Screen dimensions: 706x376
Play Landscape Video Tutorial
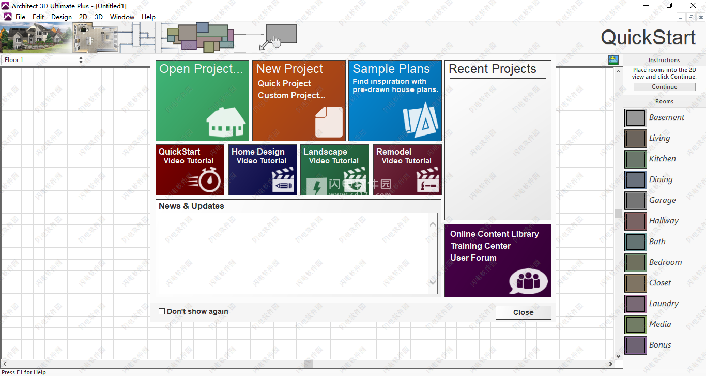click(334, 170)
